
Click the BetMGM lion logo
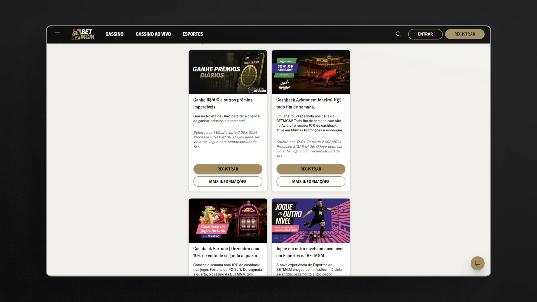pos(83,34)
